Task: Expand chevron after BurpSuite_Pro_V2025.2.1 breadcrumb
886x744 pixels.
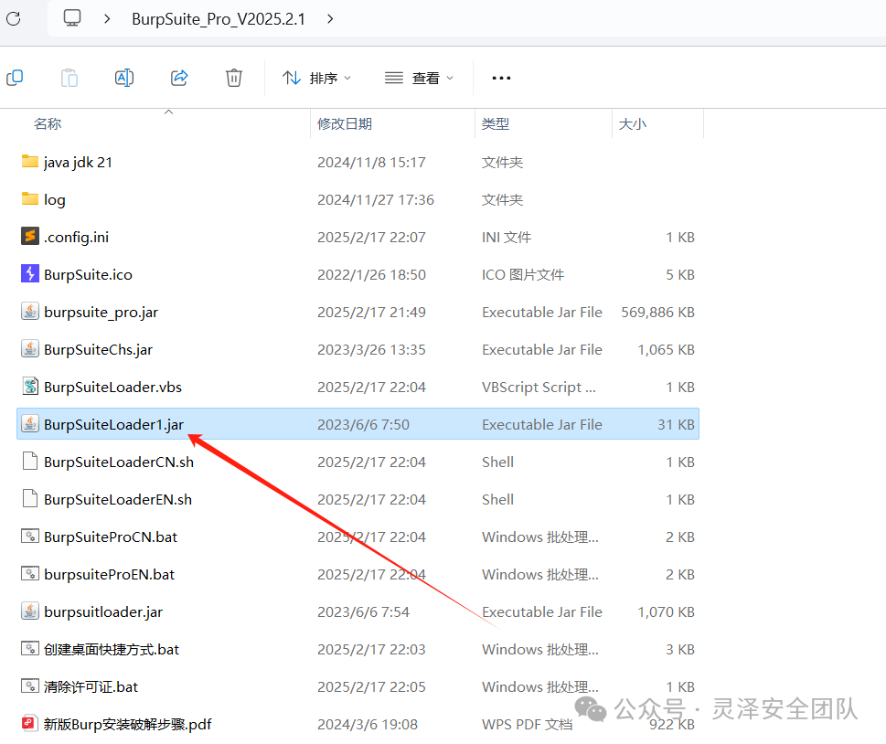Action: point(331,18)
